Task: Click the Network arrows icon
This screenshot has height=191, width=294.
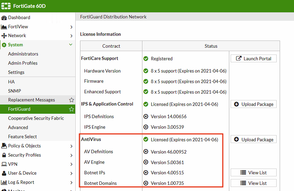Action: point(4,36)
